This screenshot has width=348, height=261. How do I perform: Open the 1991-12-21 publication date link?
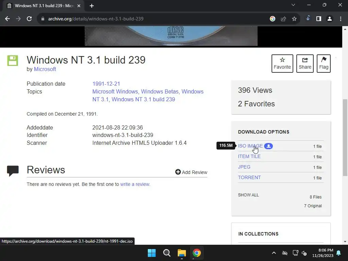click(x=106, y=84)
